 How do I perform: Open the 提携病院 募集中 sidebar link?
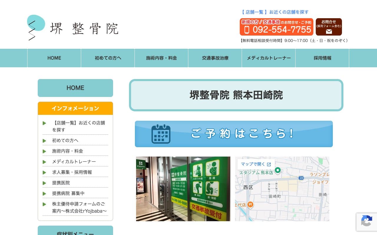[69, 193]
